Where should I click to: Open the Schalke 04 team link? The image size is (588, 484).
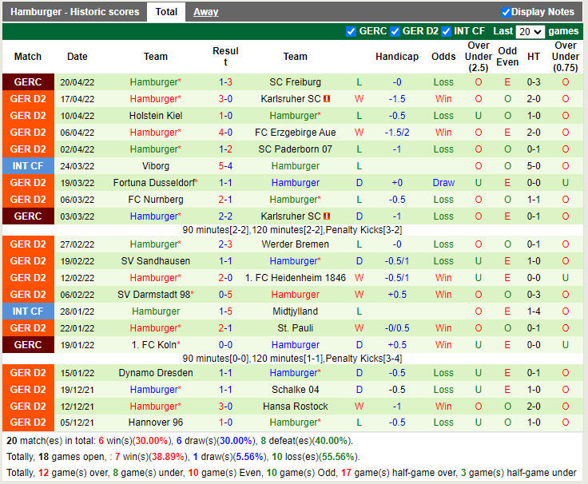point(295,390)
